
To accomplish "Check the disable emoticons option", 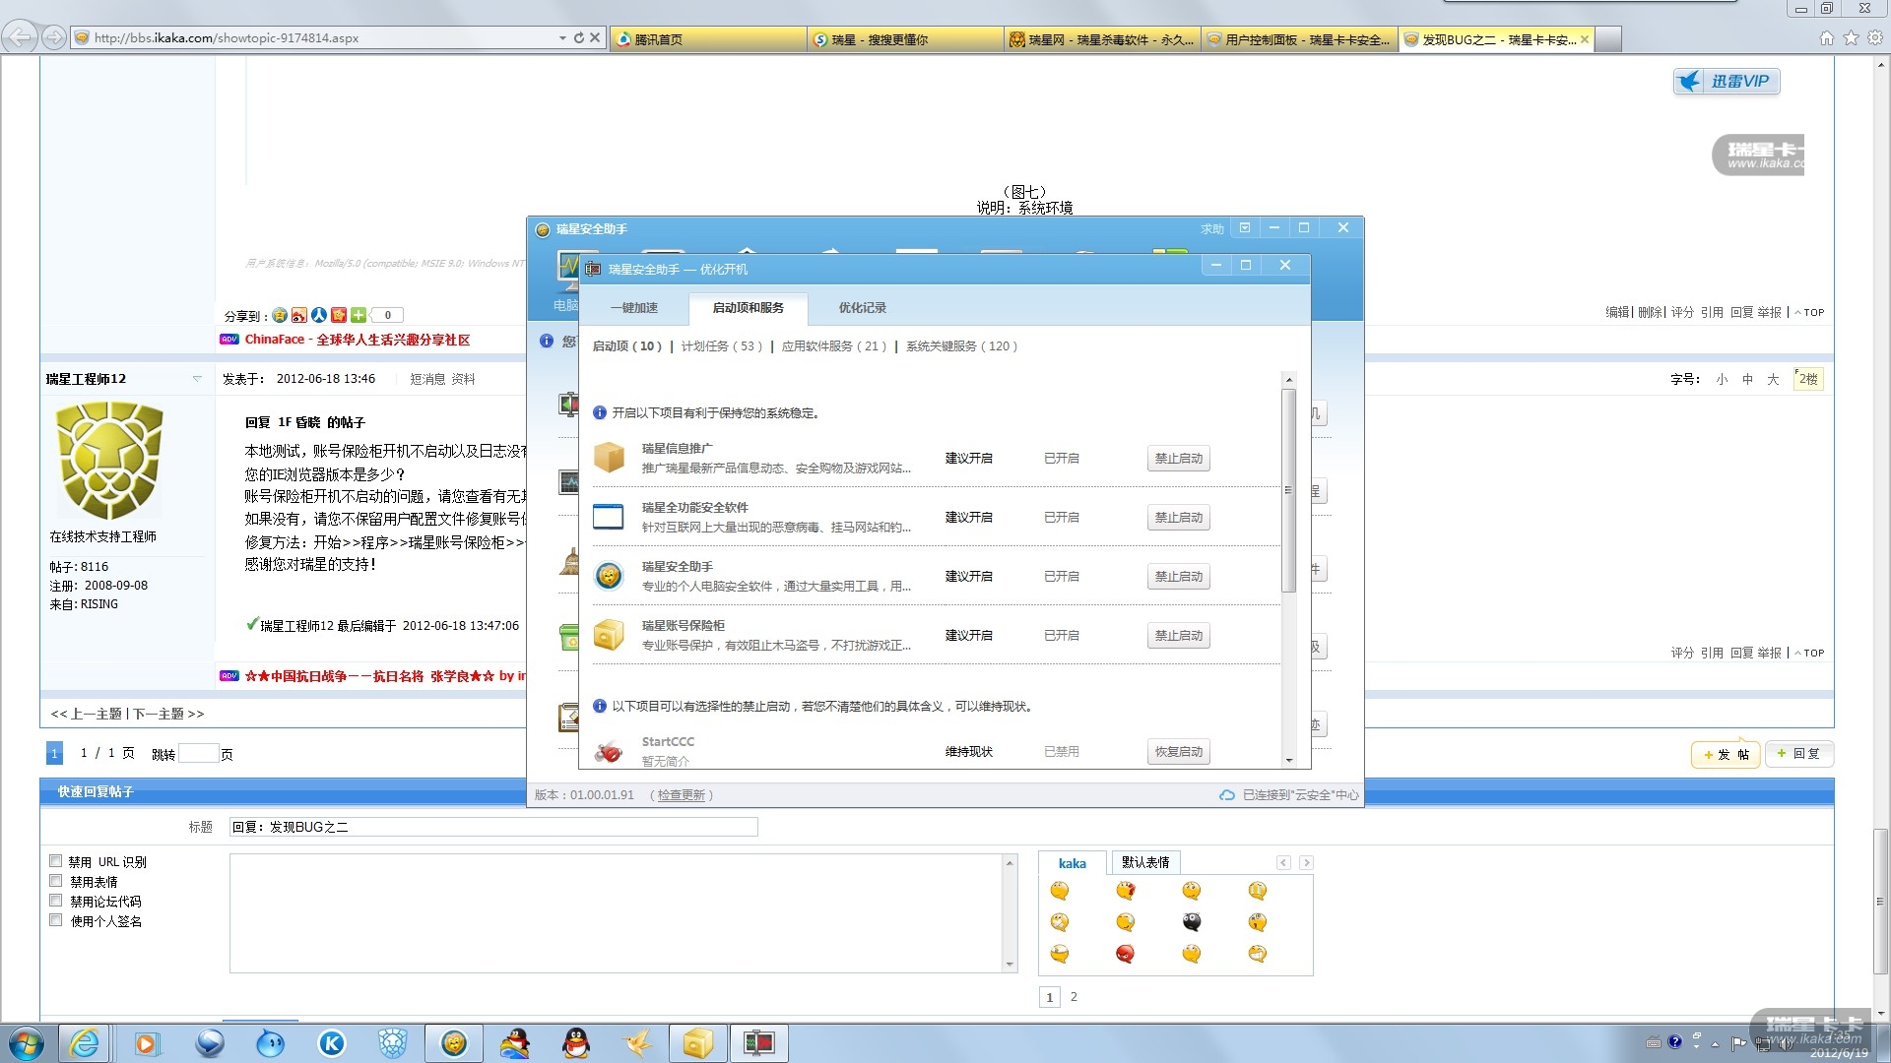I will point(56,881).
